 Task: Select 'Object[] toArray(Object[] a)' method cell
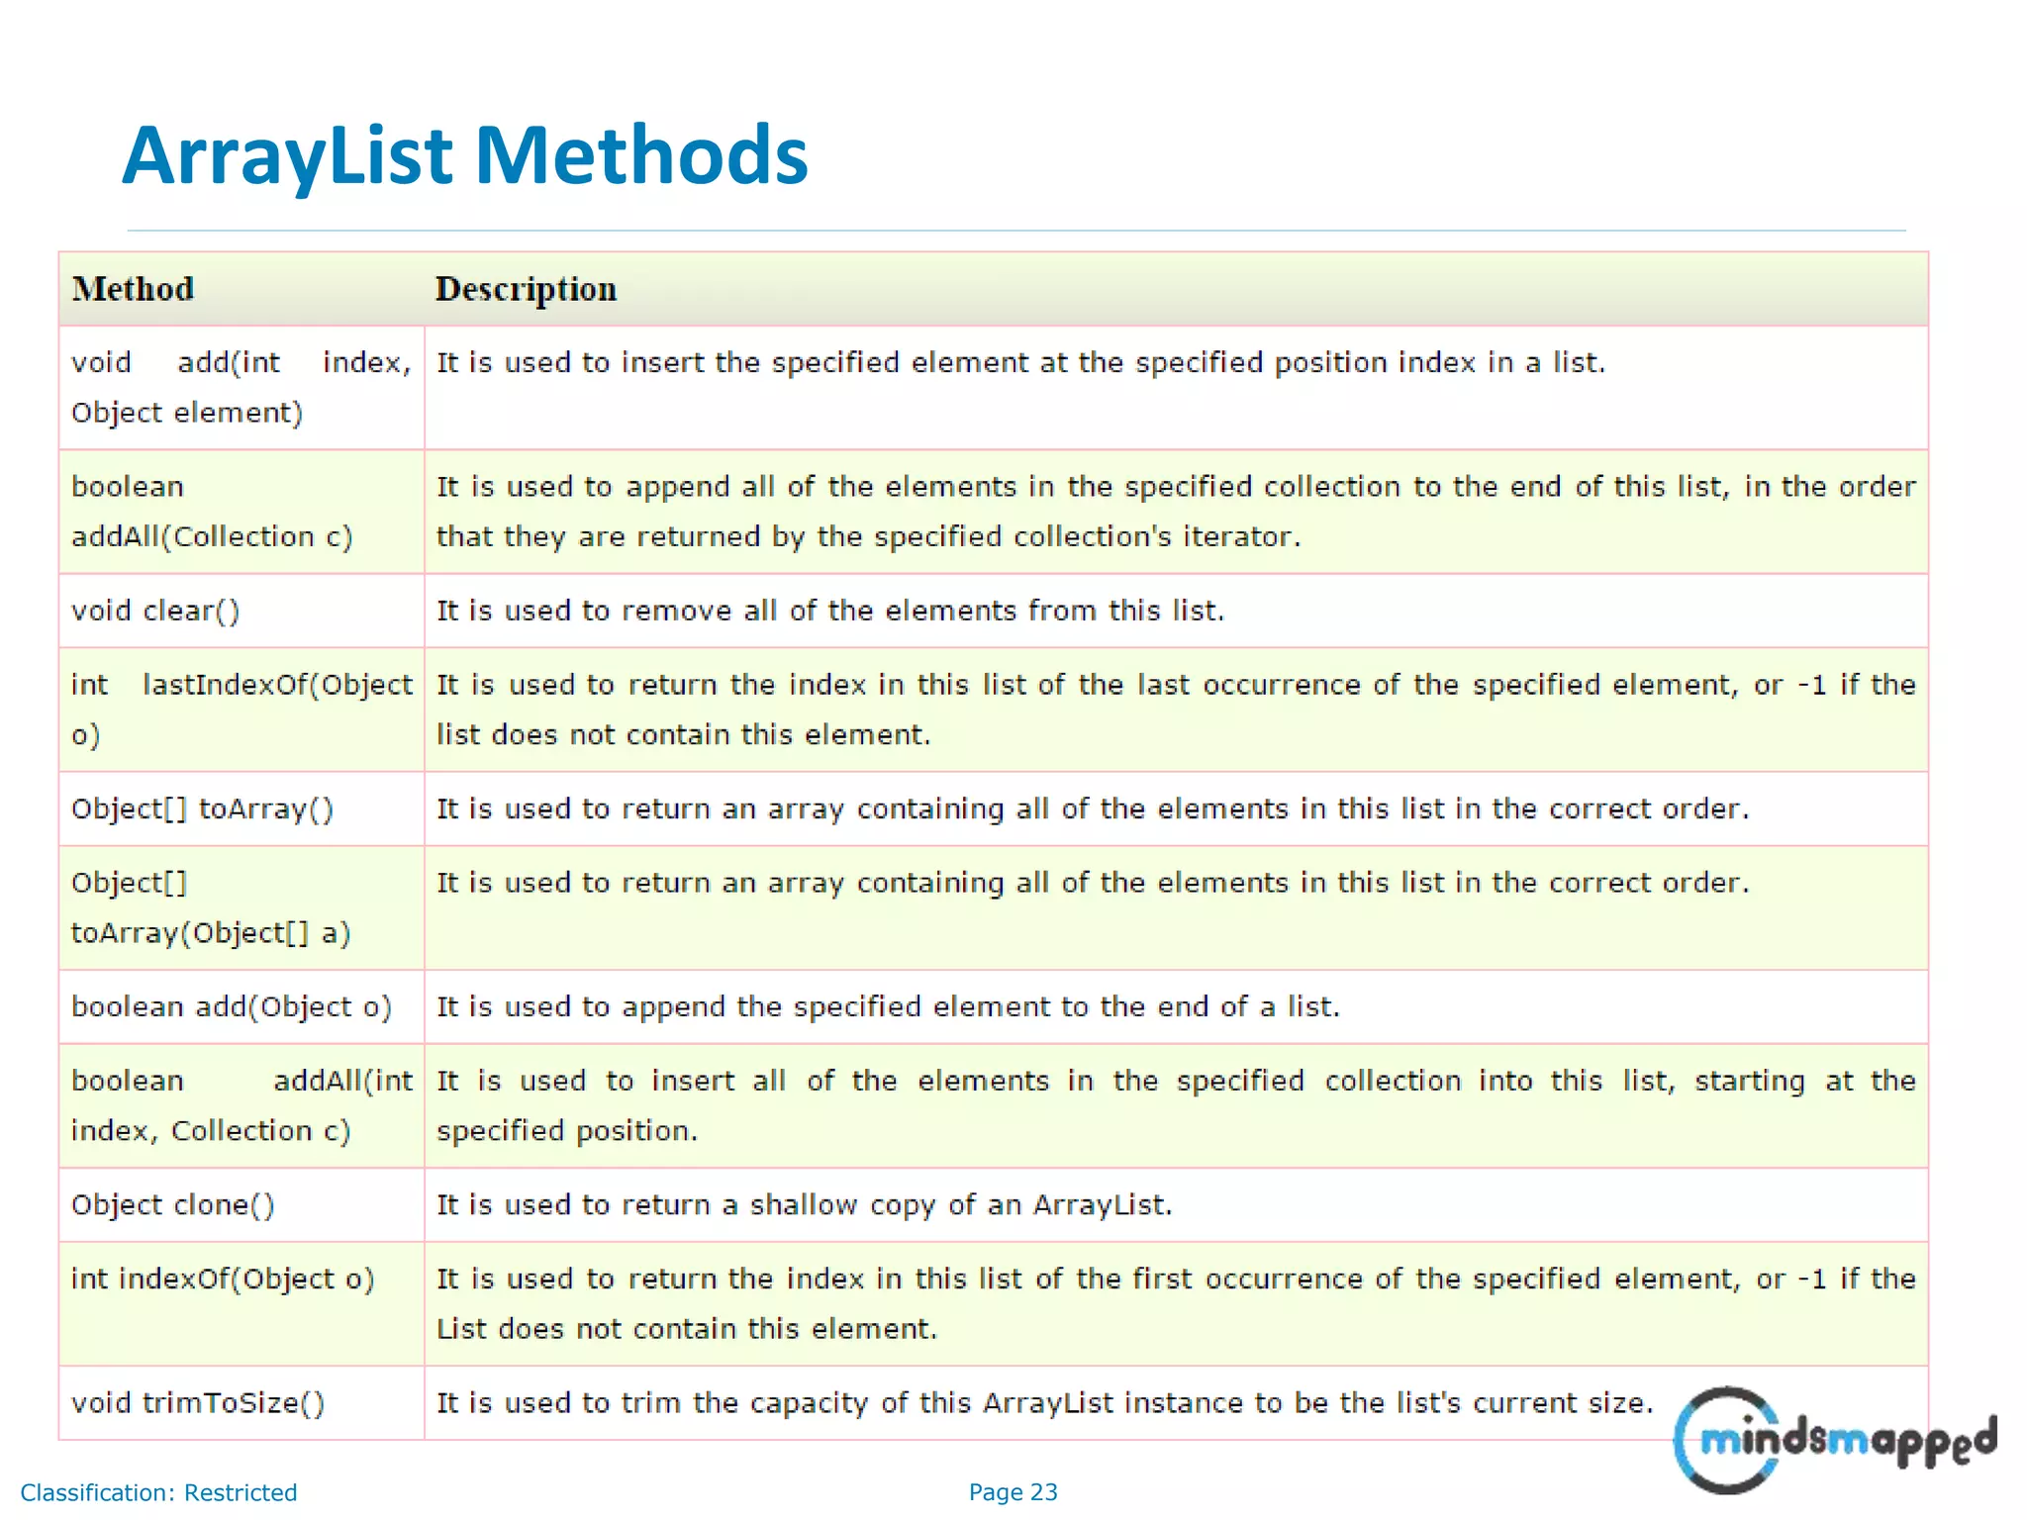point(241,907)
